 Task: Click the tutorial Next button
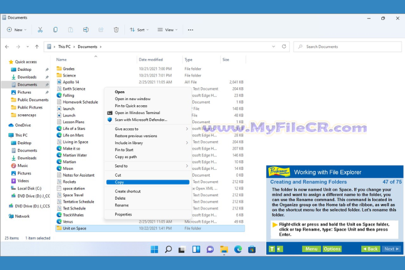[391, 249]
